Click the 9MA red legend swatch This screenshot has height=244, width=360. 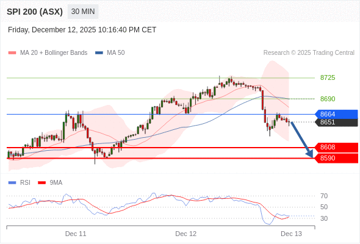(x=41, y=183)
